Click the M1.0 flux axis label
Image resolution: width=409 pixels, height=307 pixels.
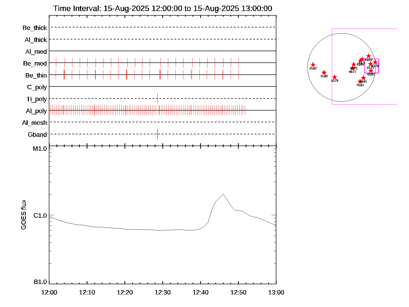40,149
